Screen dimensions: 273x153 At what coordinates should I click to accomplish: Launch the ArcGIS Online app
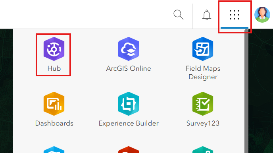pyautogui.click(x=129, y=49)
